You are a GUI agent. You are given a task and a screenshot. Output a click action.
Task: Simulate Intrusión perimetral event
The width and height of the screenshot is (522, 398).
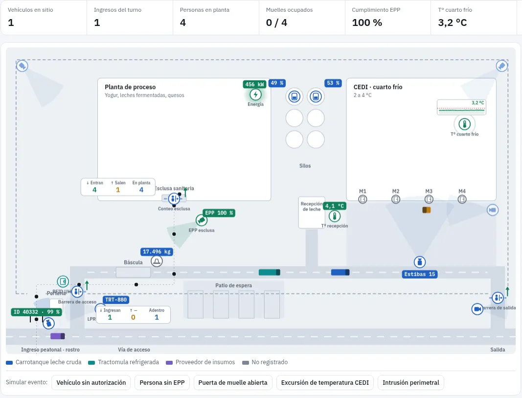coord(411,383)
